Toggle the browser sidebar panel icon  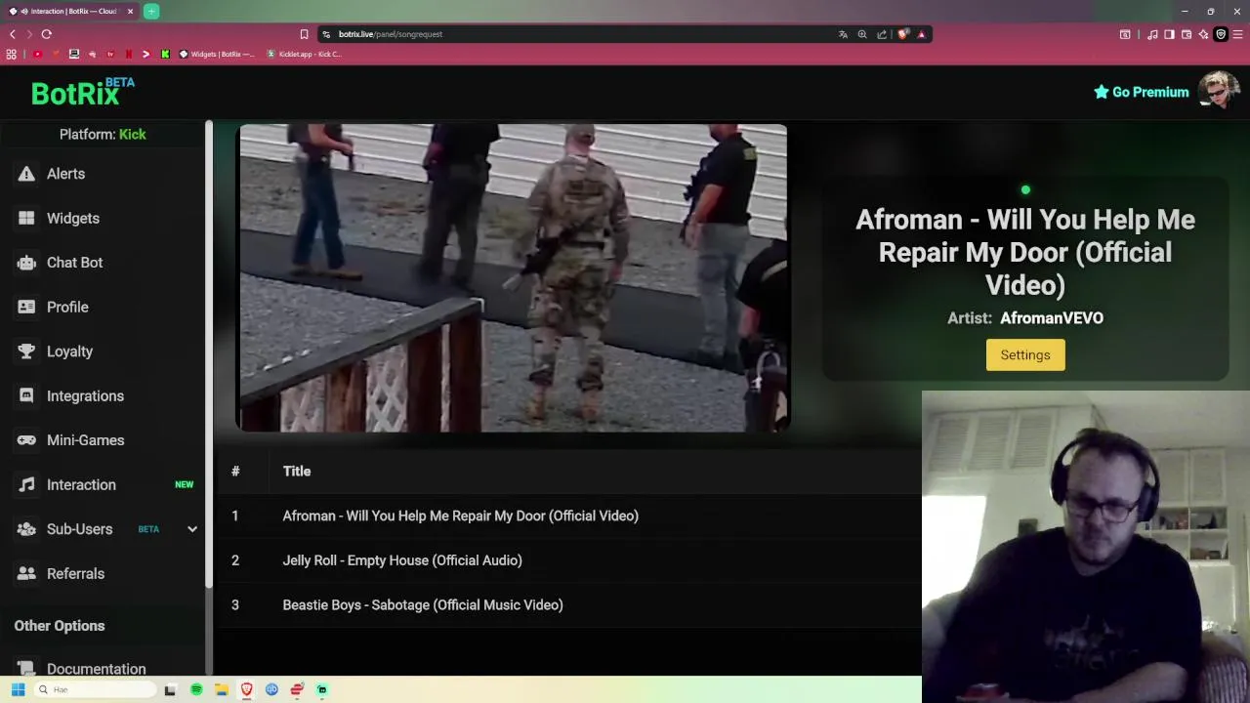point(1169,34)
